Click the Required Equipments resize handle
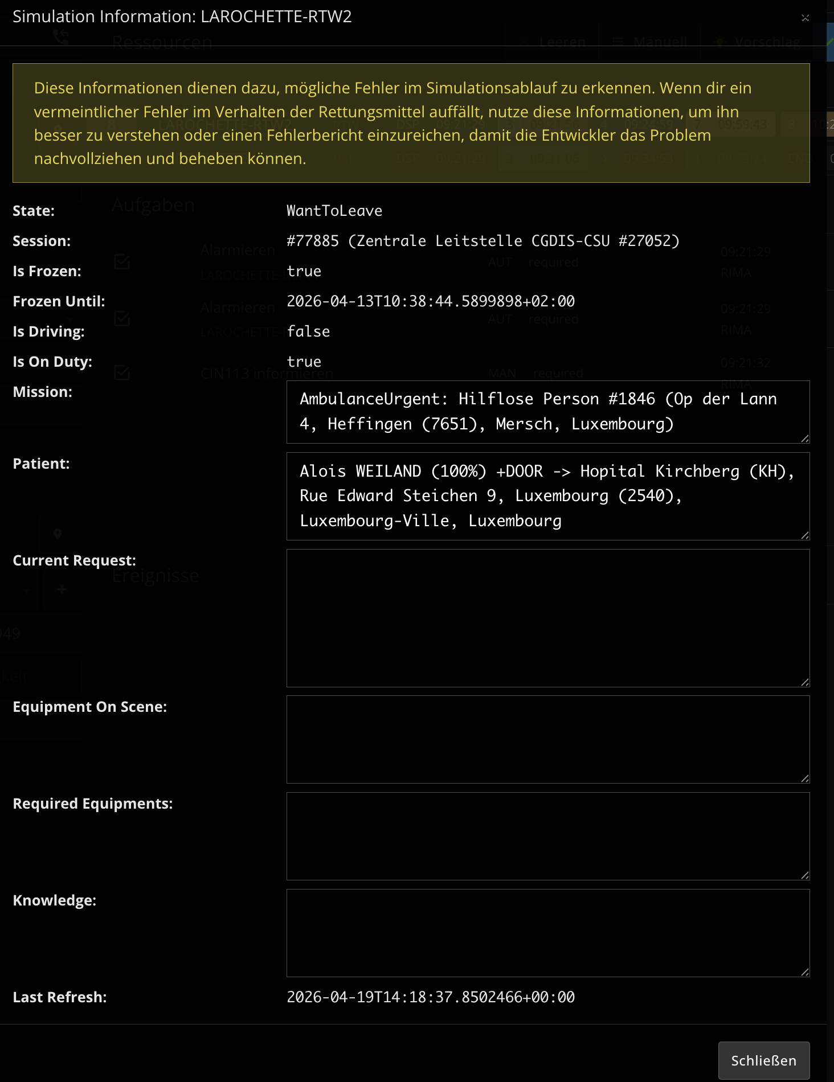This screenshot has height=1082, width=834. (804, 875)
